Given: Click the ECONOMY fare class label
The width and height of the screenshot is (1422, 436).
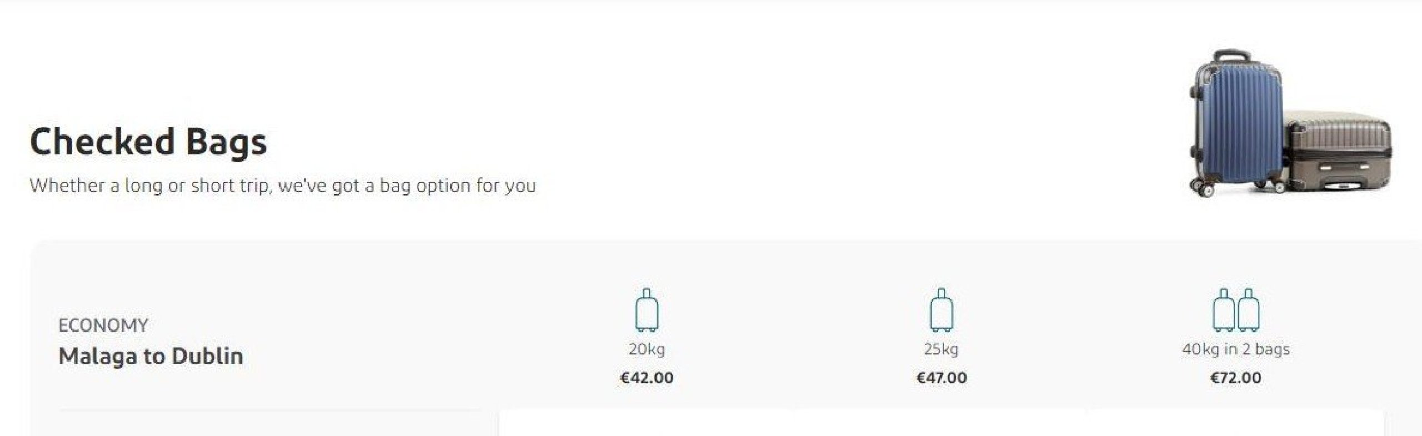Looking at the screenshot, I should click(x=103, y=325).
